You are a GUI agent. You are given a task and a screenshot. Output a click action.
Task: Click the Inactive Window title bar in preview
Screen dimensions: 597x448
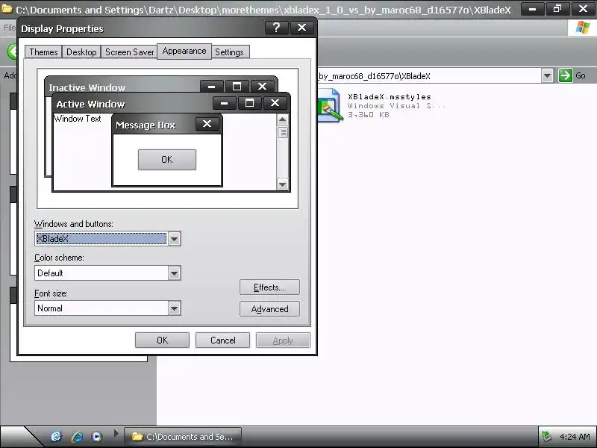[x=122, y=86]
